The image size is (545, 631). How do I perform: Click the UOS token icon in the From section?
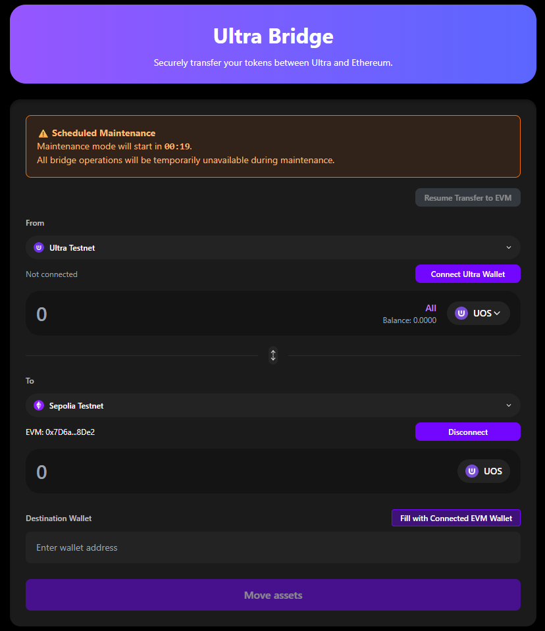pyautogui.click(x=461, y=313)
